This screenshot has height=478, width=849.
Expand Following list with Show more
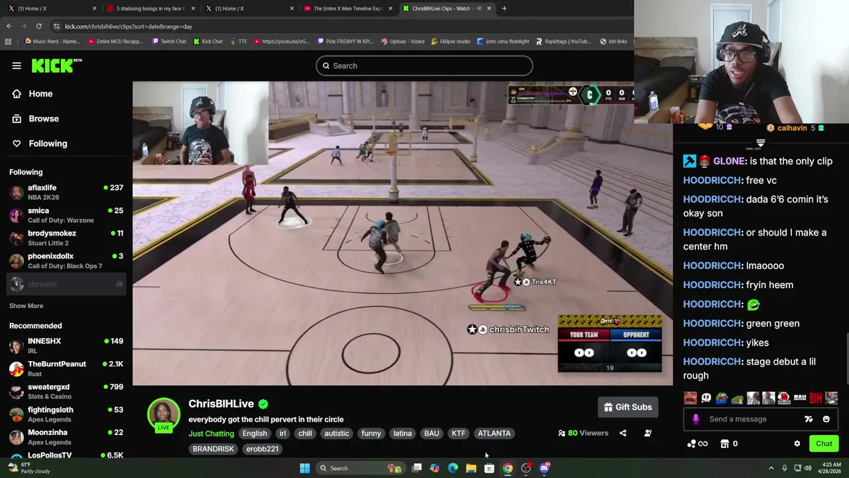(x=26, y=306)
